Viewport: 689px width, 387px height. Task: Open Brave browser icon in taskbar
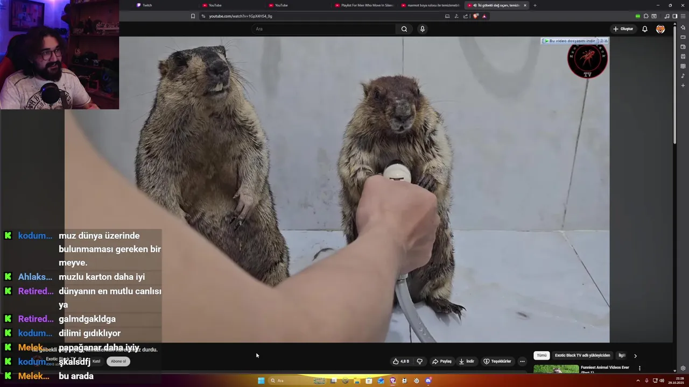392,381
